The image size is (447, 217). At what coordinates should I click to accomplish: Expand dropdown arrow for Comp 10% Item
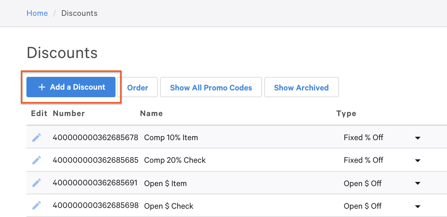coord(418,138)
